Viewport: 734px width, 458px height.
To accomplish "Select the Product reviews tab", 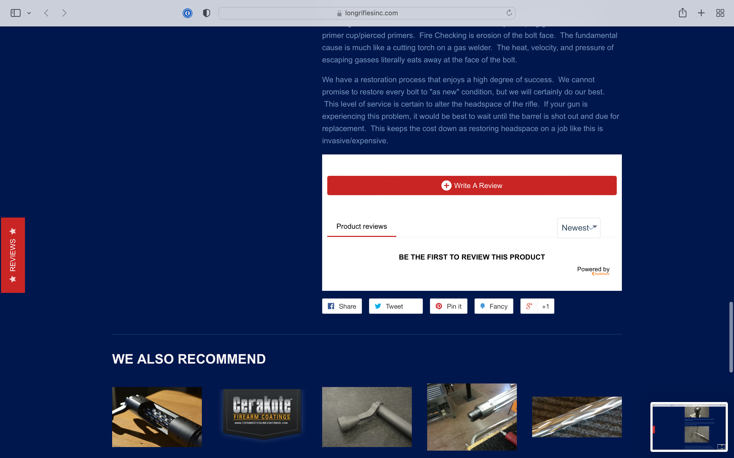I will [x=362, y=226].
